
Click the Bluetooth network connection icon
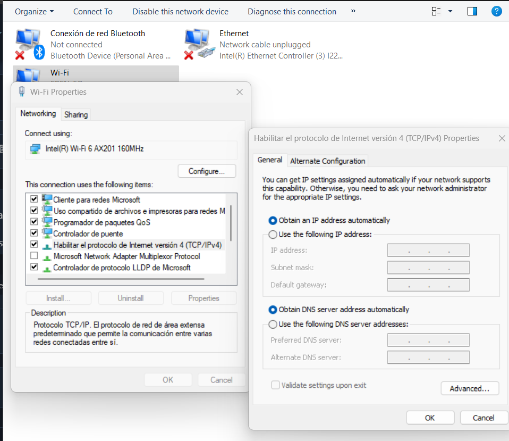(29, 44)
